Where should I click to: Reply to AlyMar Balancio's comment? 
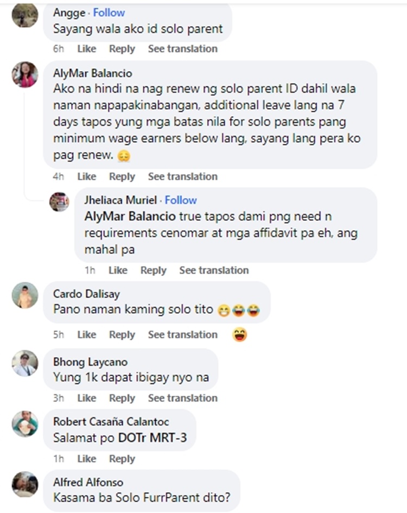pos(122,176)
